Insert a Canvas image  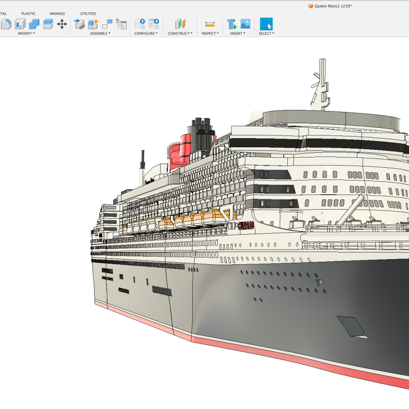pyautogui.click(x=245, y=24)
